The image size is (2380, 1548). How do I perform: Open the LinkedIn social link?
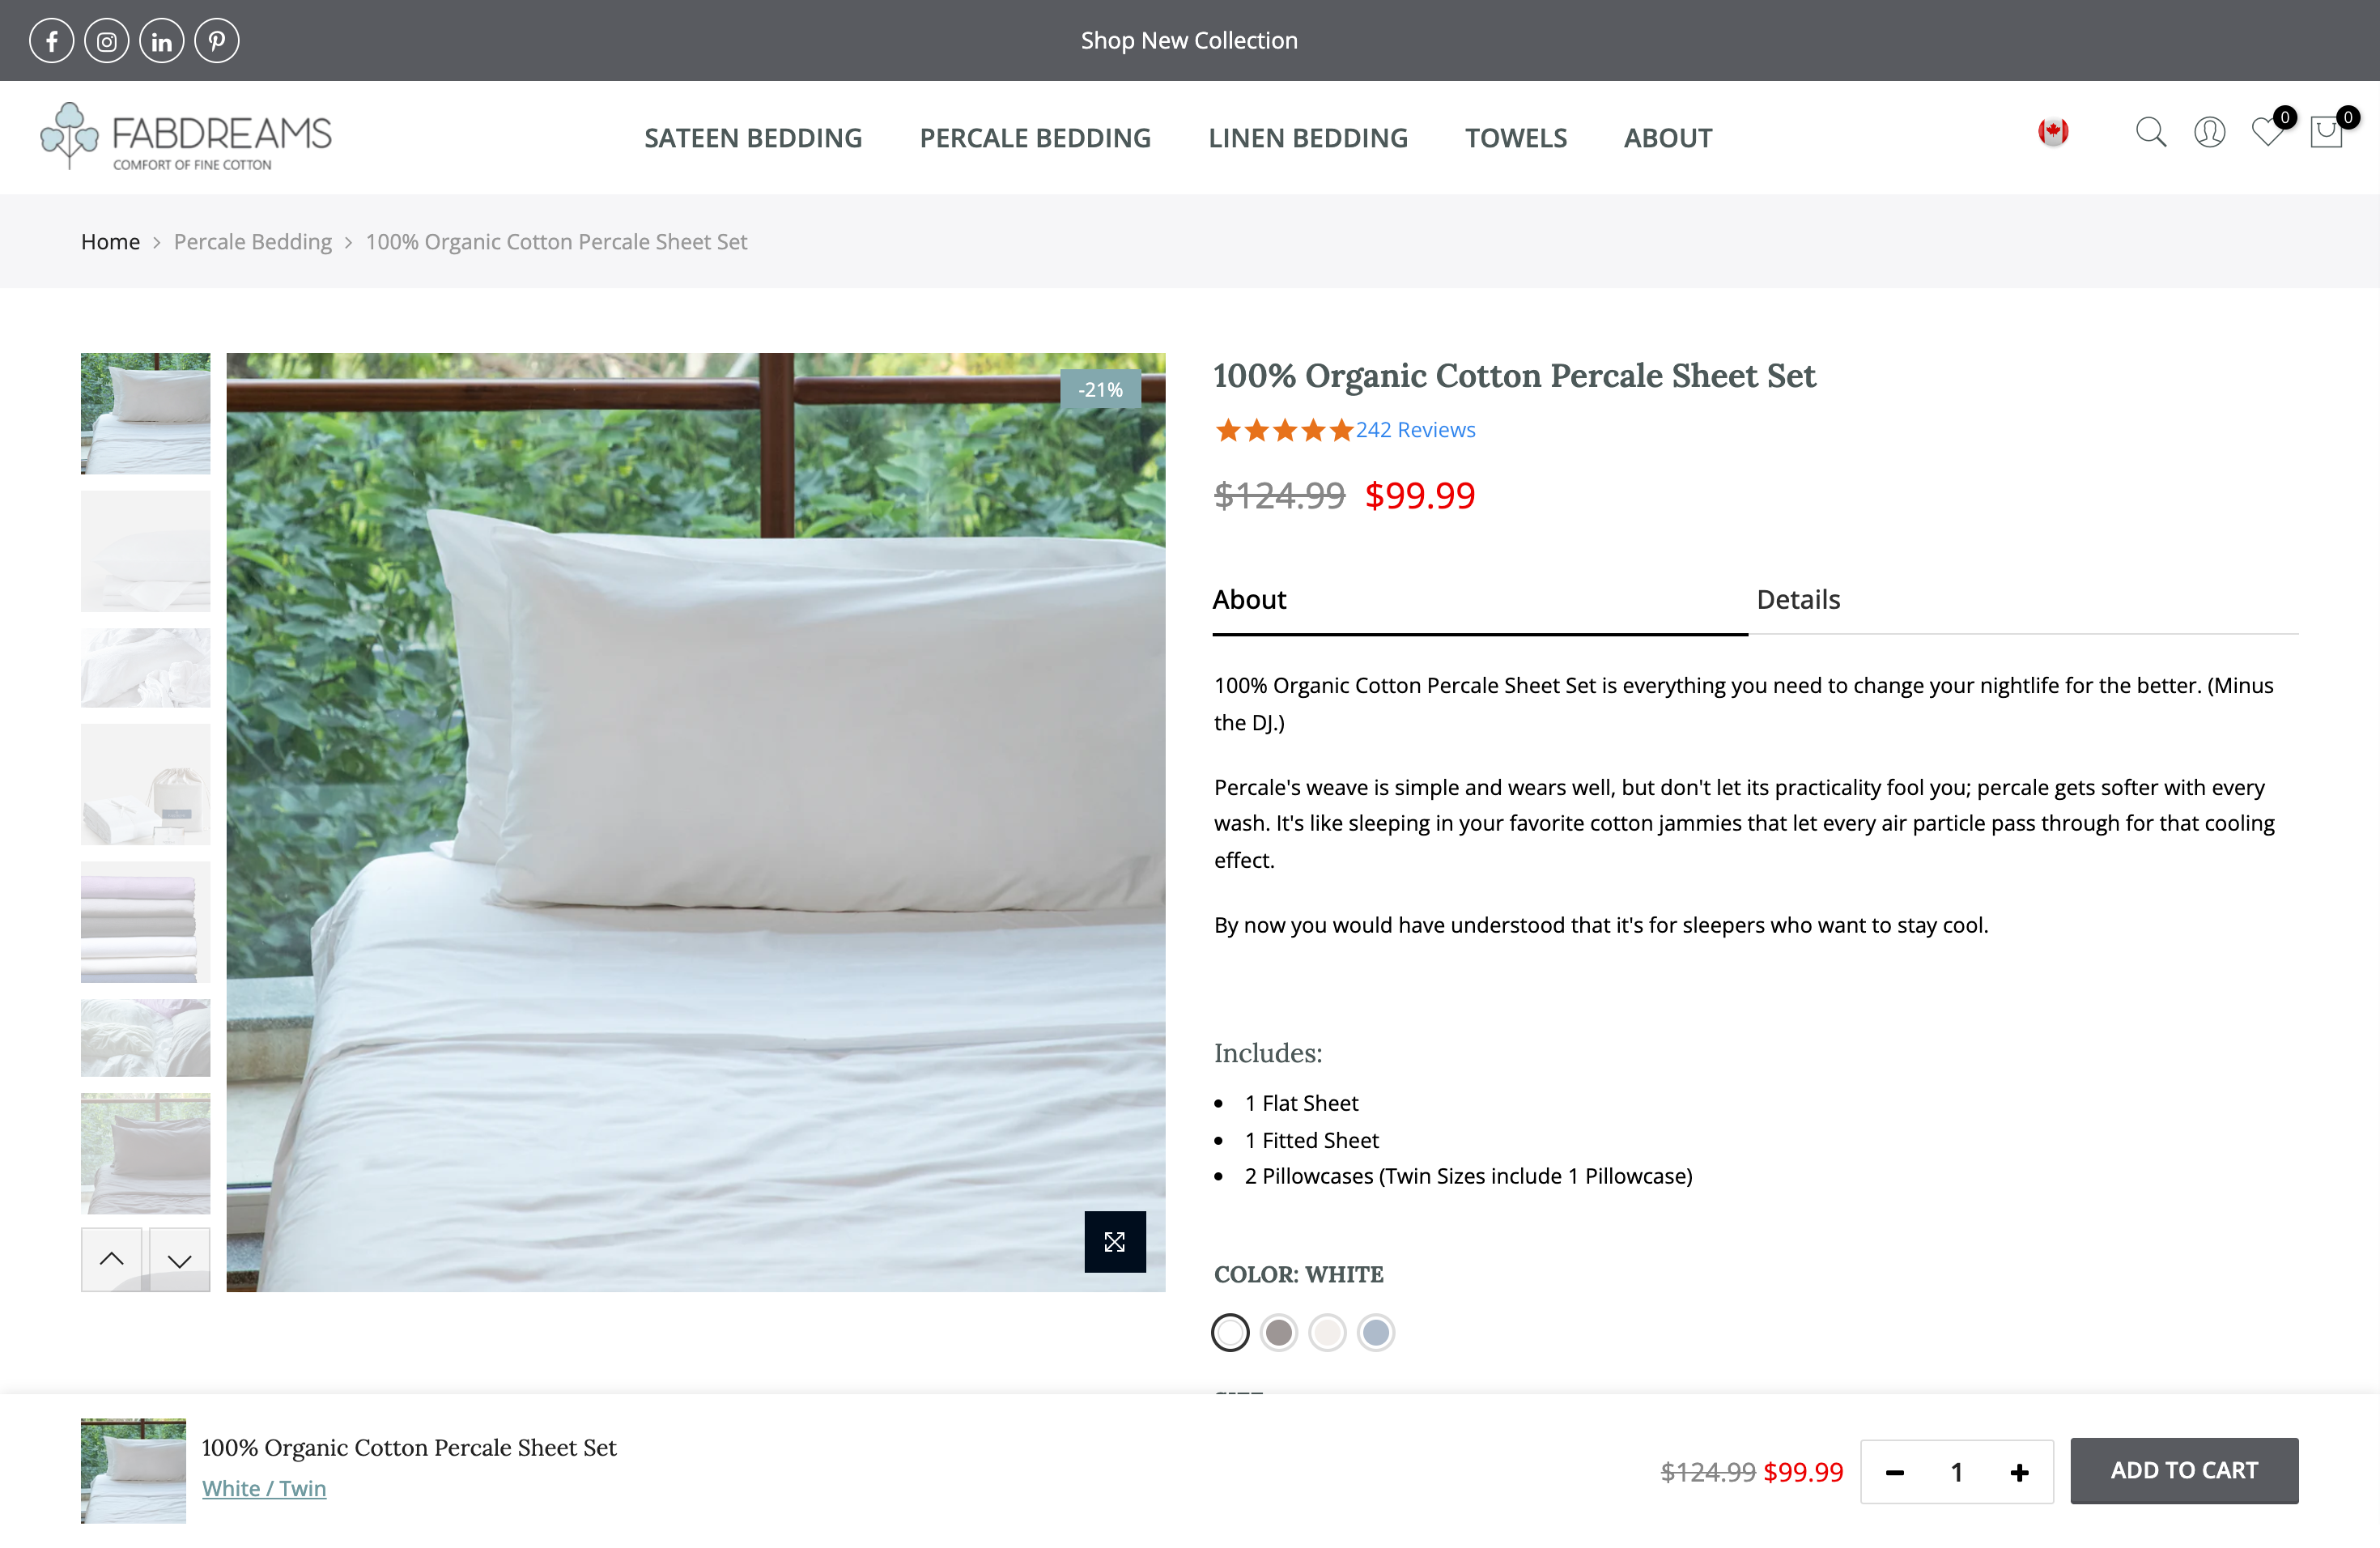[161, 41]
